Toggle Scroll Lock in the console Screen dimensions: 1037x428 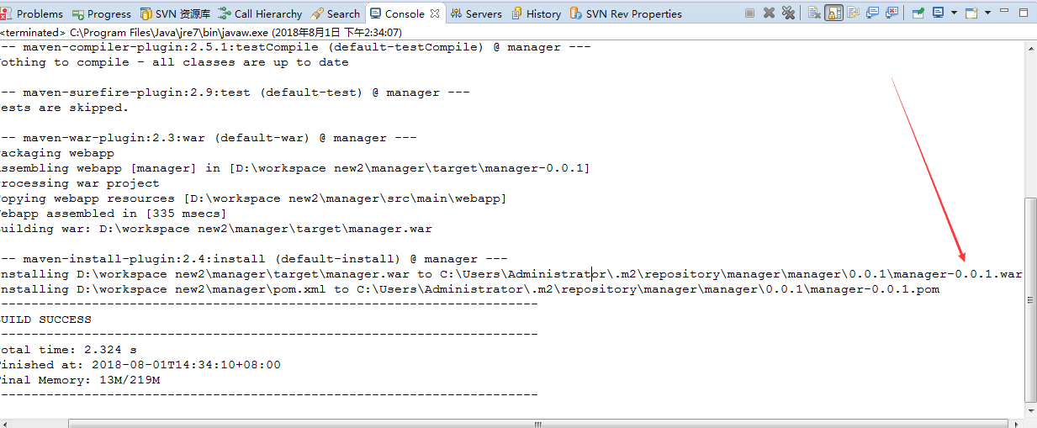[833, 13]
